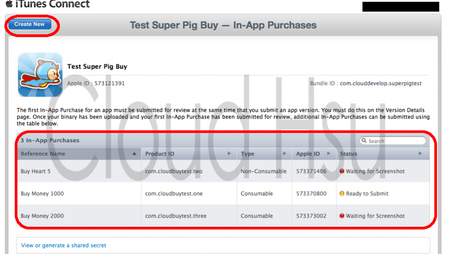Click the Product ID column arrow
The width and height of the screenshot is (458, 254).
tap(229, 153)
